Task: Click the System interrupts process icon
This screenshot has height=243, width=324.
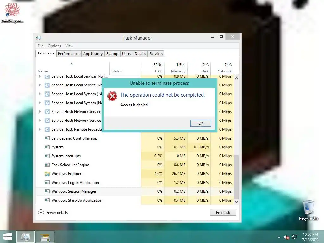Action: click(47, 156)
